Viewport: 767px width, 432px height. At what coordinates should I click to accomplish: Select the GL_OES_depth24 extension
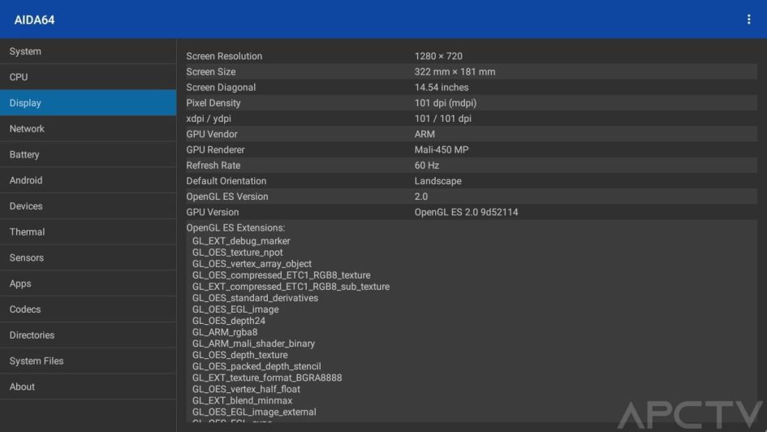(228, 321)
